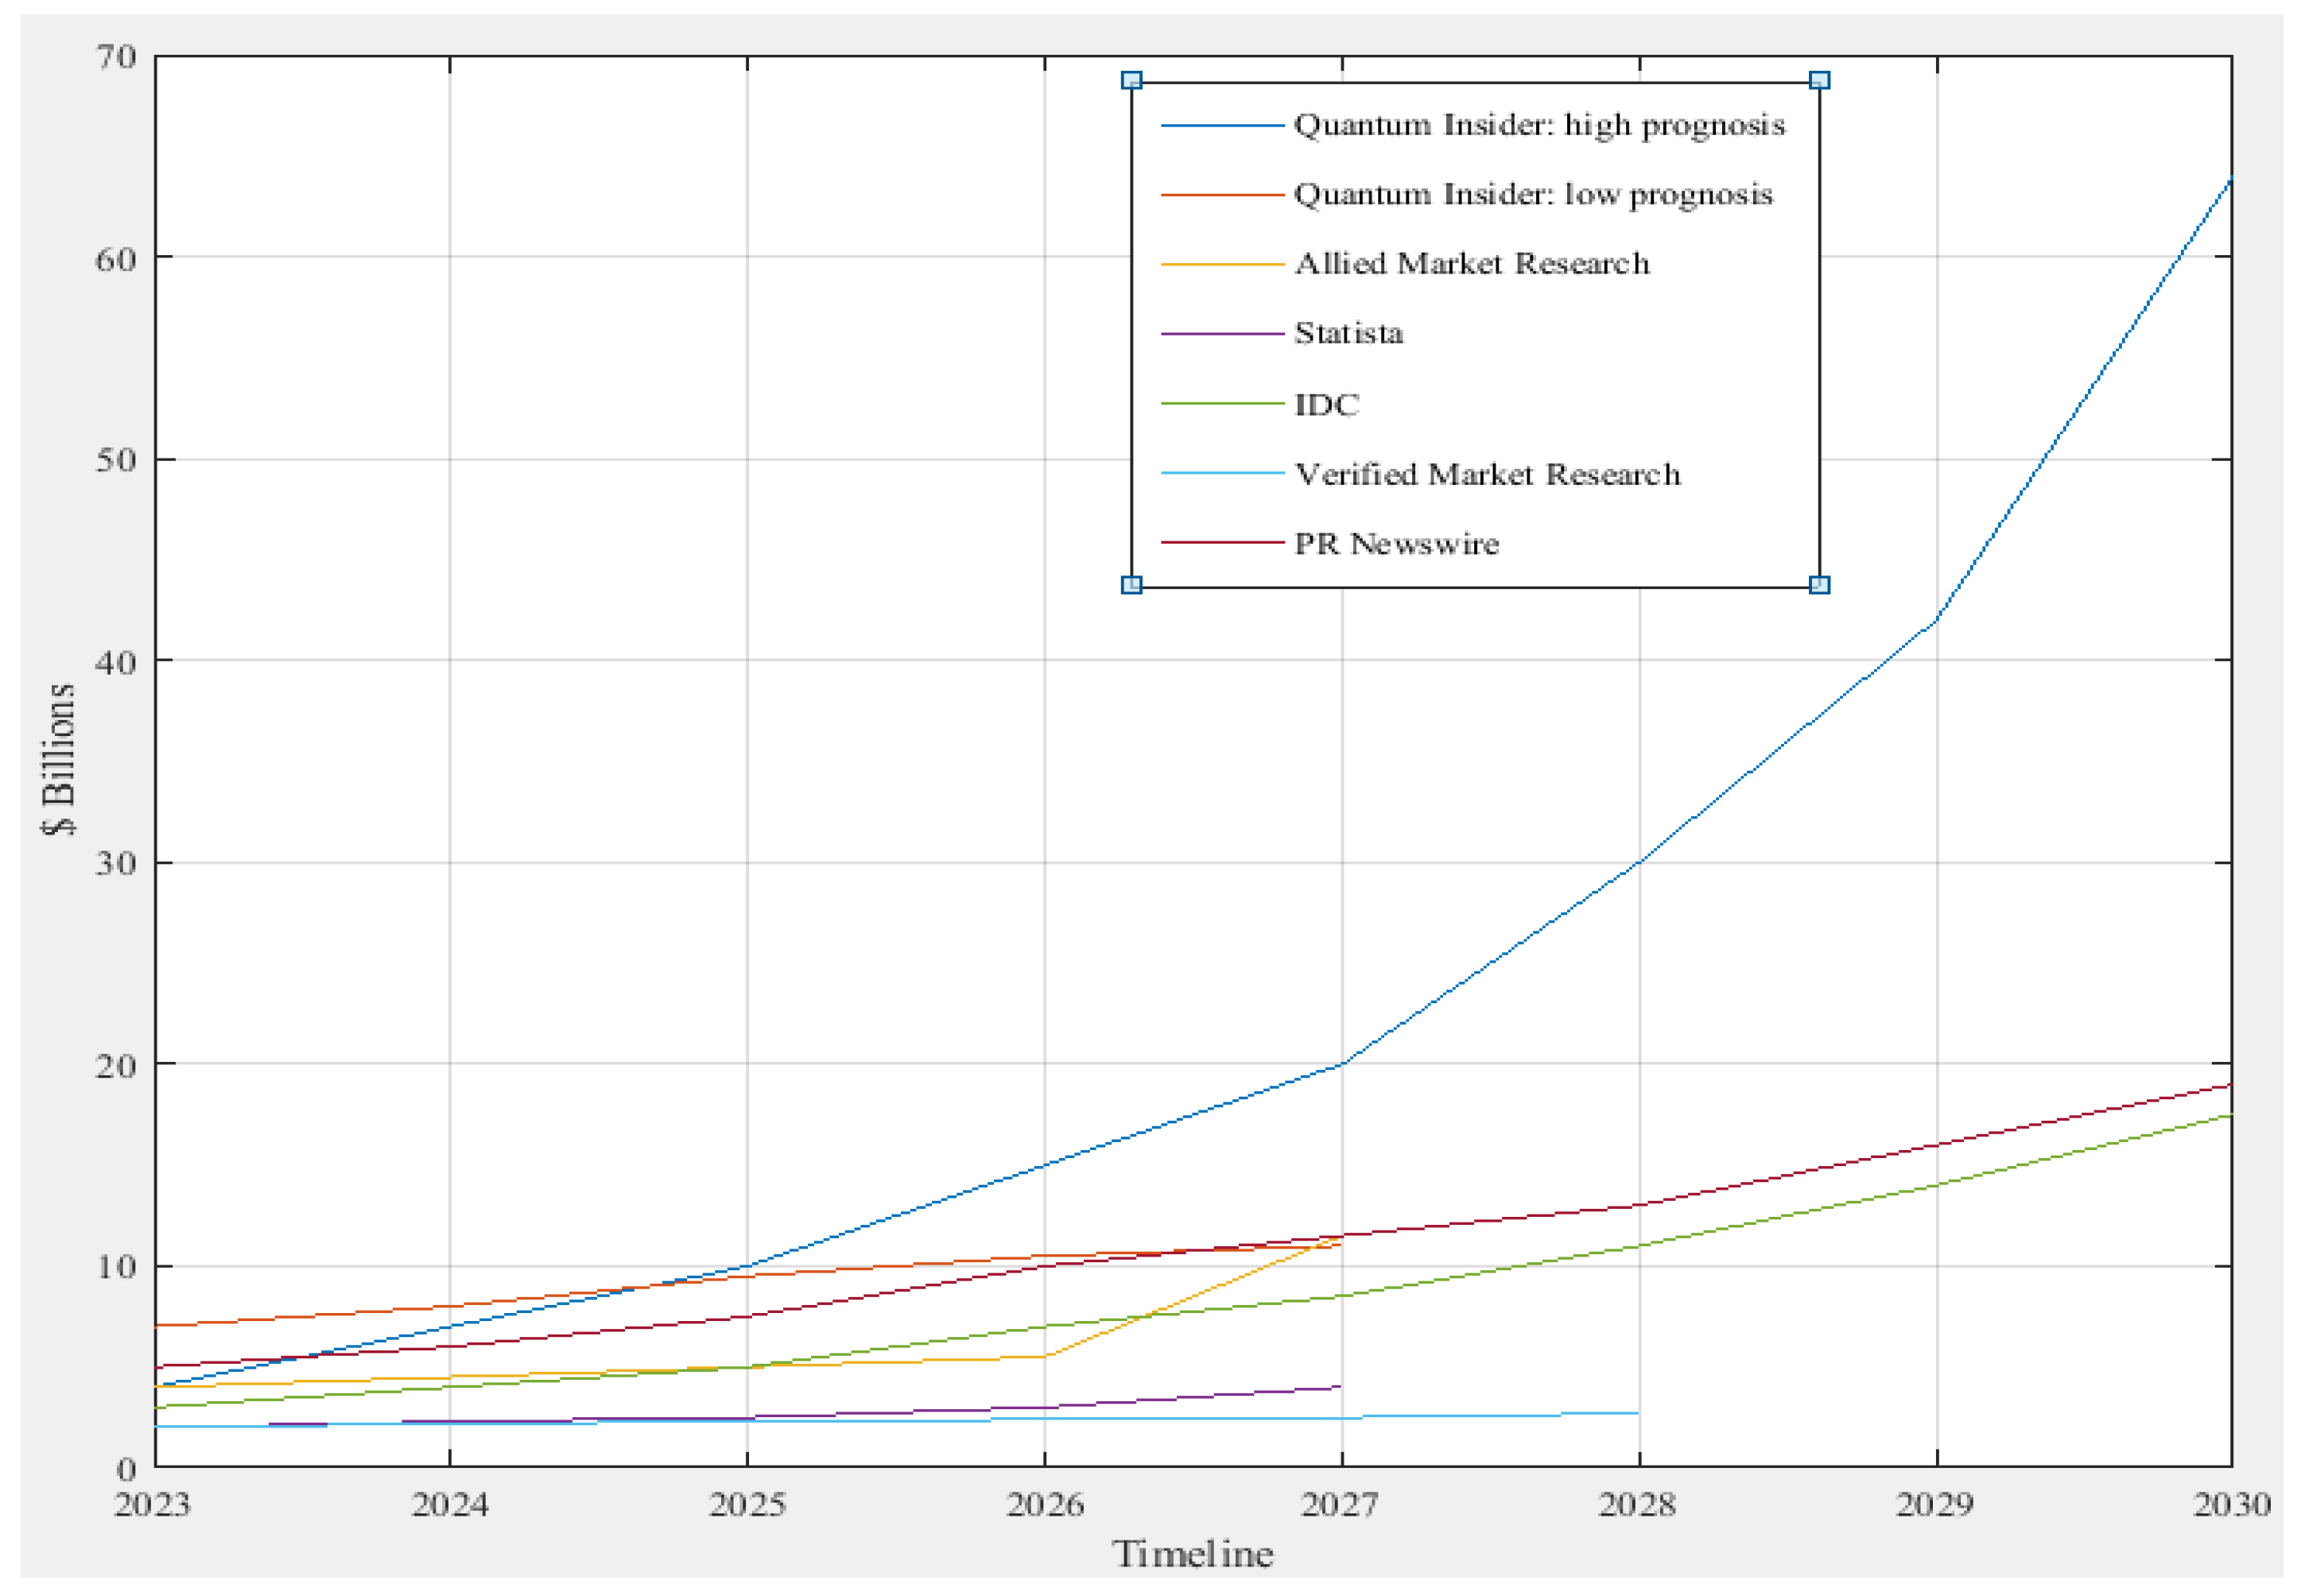The height and width of the screenshot is (1596, 2301).
Task: Click bottom-right legend resize handle
Action: pos(1819,585)
